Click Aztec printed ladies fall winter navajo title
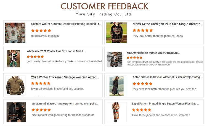The width and height of the screenshot is (207, 126). point(167,77)
